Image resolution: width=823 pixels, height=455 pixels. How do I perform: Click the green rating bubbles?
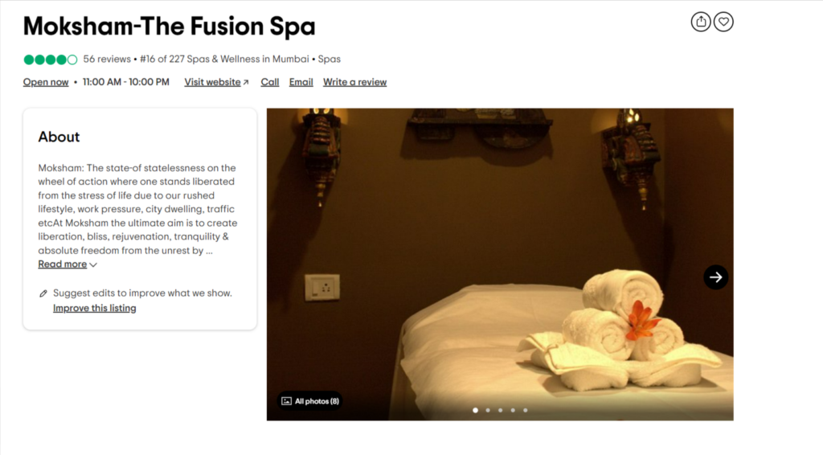pos(51,59)
